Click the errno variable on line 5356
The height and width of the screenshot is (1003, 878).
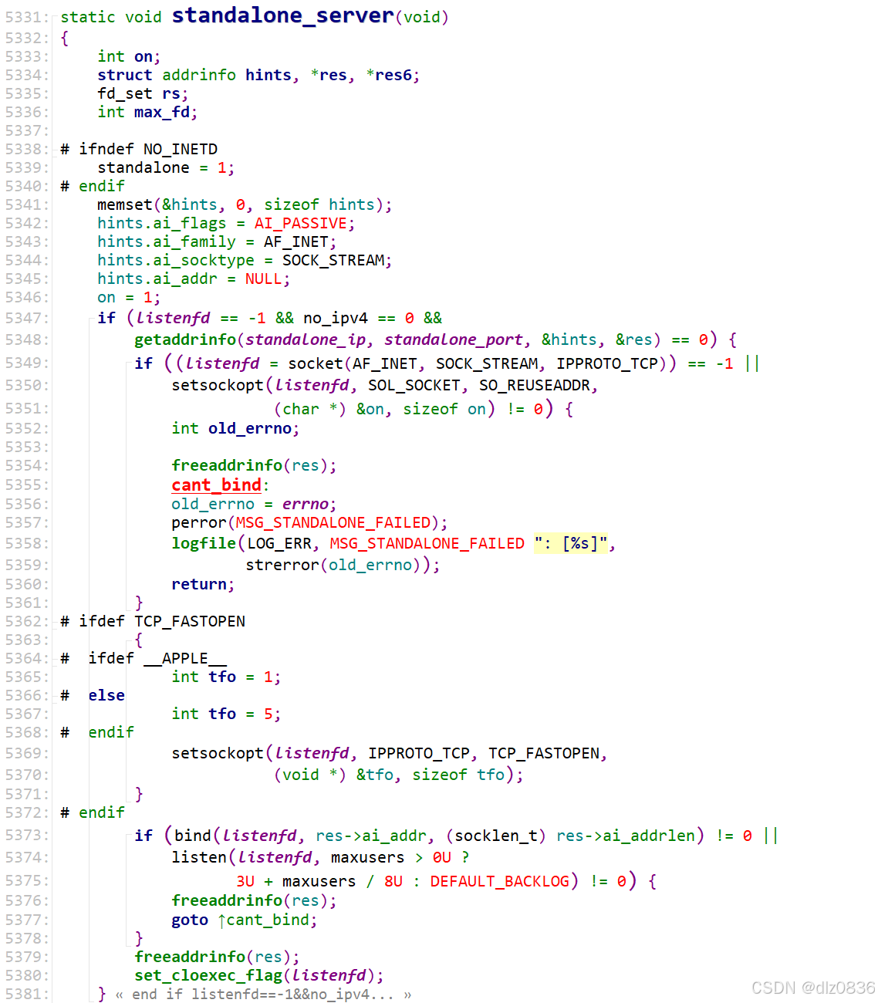pyautogui.click(x=306, y=503)
